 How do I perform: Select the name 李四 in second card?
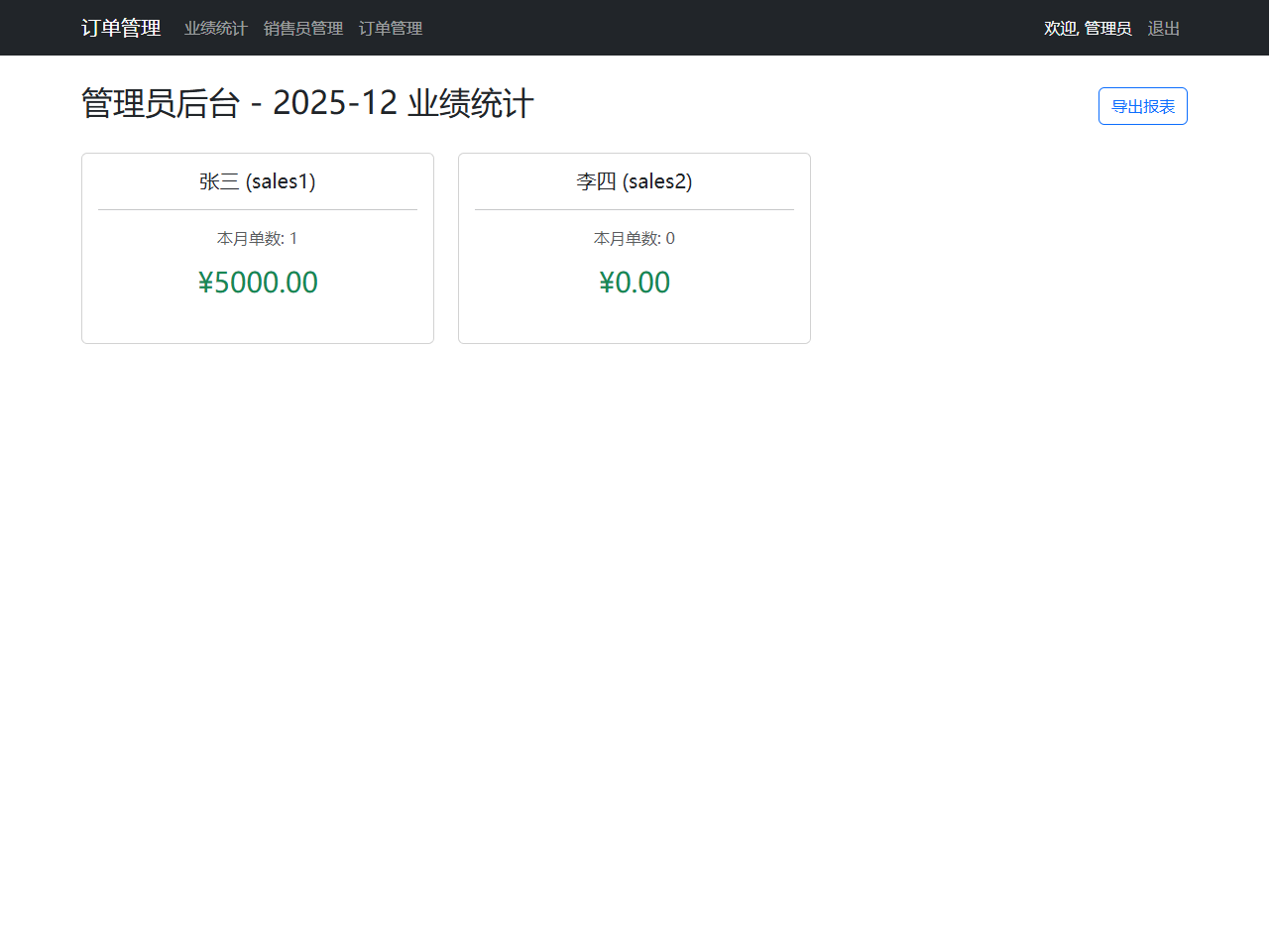click(x=596, y=181)
